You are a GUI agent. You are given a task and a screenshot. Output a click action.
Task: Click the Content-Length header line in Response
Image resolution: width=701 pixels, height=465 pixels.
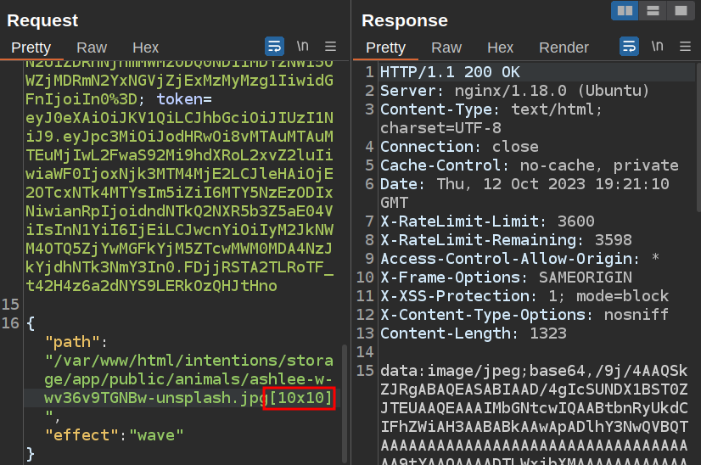pyautogui.click(x=465, y=333)
